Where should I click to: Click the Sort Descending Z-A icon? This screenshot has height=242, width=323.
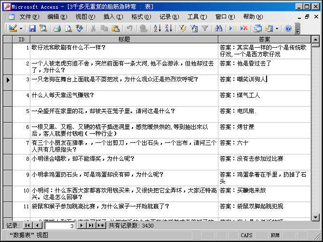(x=169, y=28)
